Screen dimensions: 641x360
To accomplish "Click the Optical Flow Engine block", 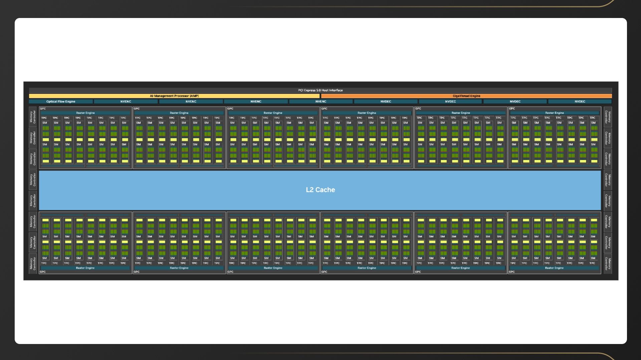I will coord(61,102).
